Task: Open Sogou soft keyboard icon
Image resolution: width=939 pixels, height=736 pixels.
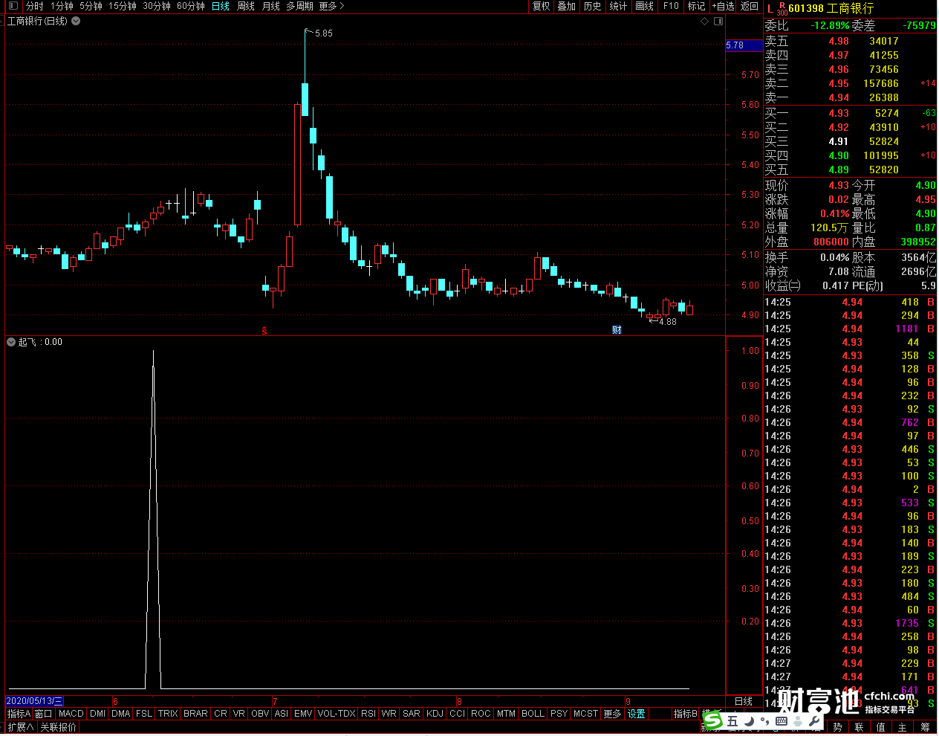Action: tap(782, 721)
